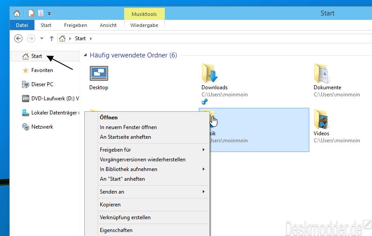This screenshot has height=236, width=372.
Task: Open the Datei ribbon tab
Action: click(x=22, y=25)
